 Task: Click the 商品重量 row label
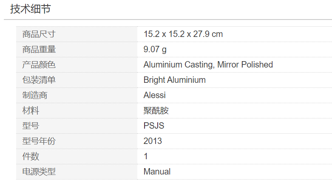[x=39, y=50]
